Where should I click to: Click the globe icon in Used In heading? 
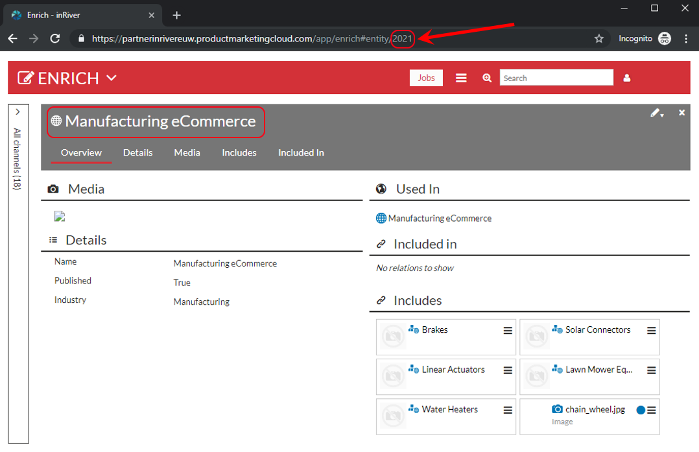pos(381,189)
